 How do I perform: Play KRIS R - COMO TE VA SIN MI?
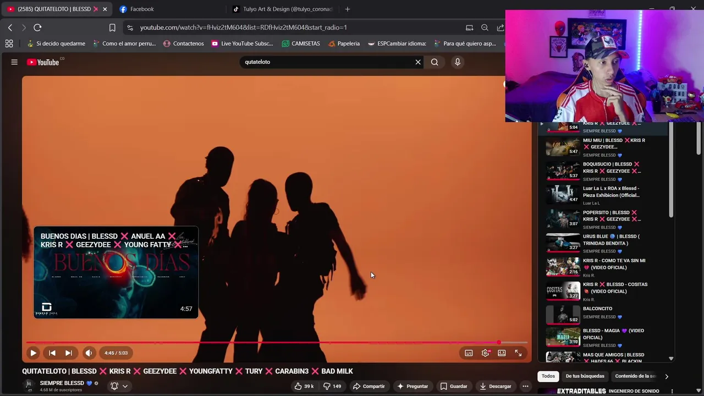pyautogui.click(x=603, y=267)
